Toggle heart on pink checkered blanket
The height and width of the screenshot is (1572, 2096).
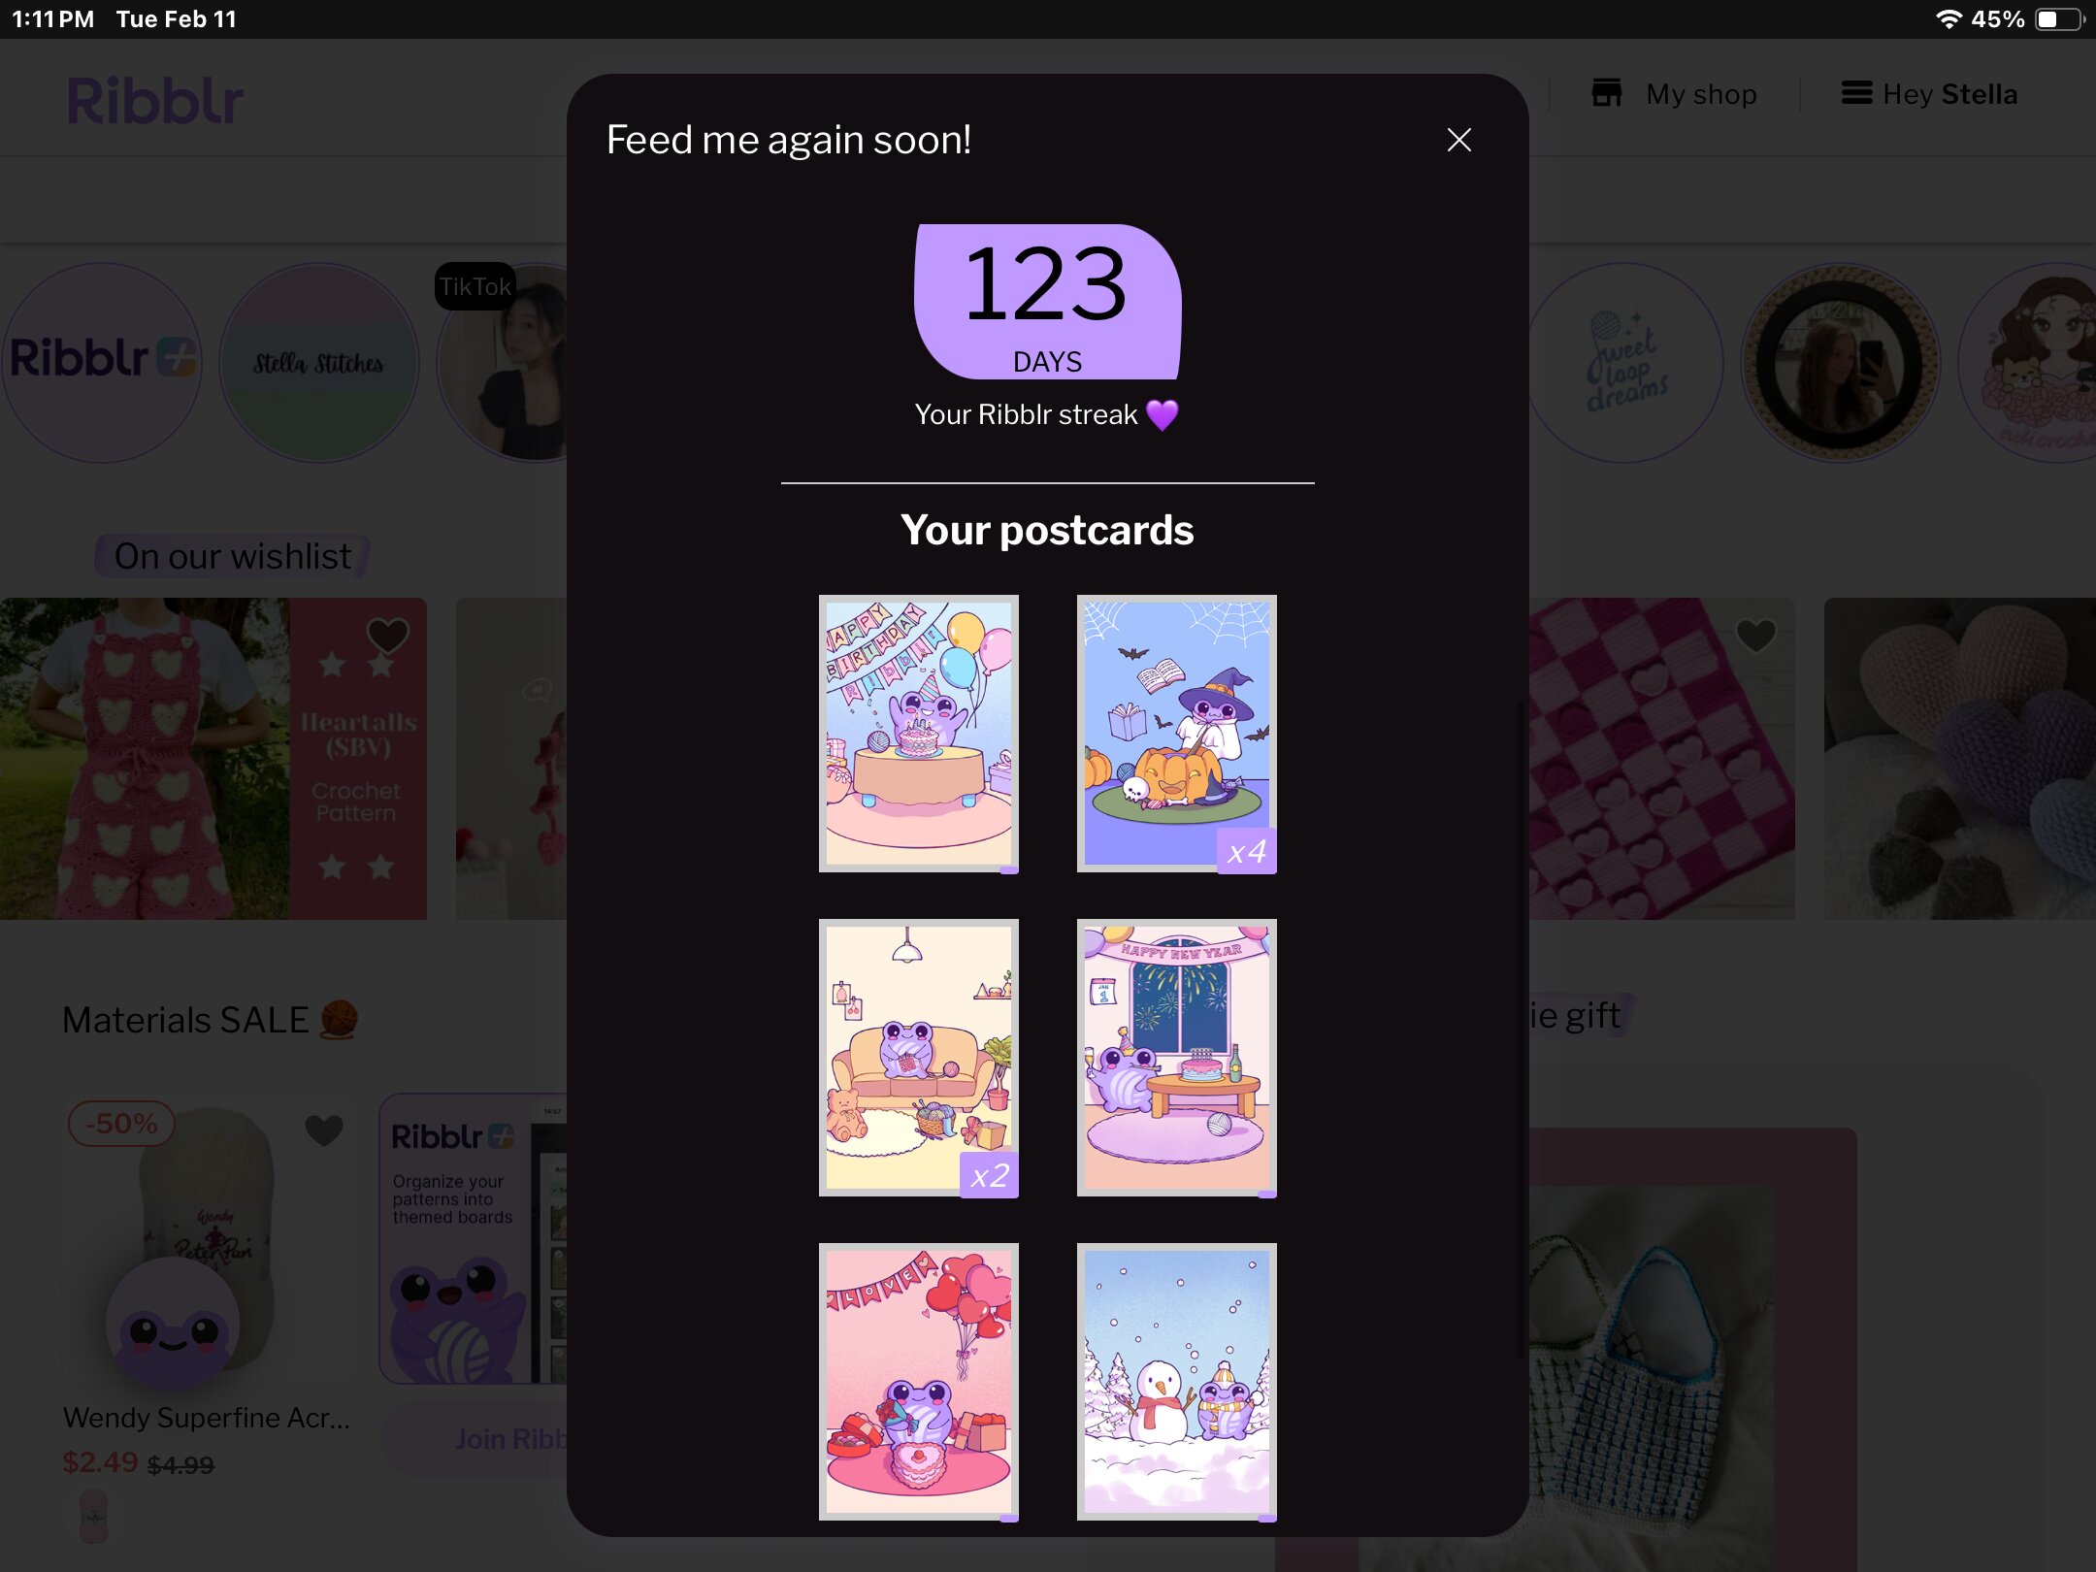[x=1755, y=637]
